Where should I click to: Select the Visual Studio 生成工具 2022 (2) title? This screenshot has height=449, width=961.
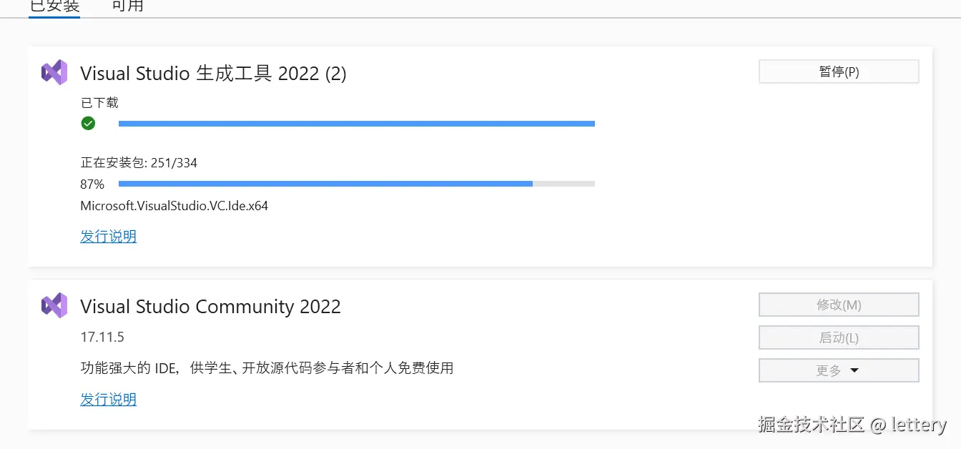213,73
